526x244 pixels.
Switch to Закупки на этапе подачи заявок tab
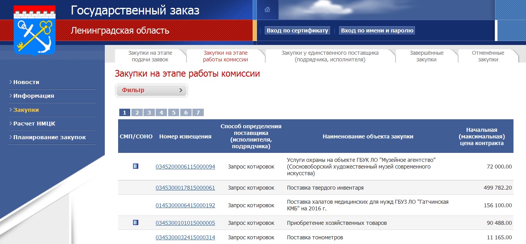pyautogui.click(x=150, y=56)
